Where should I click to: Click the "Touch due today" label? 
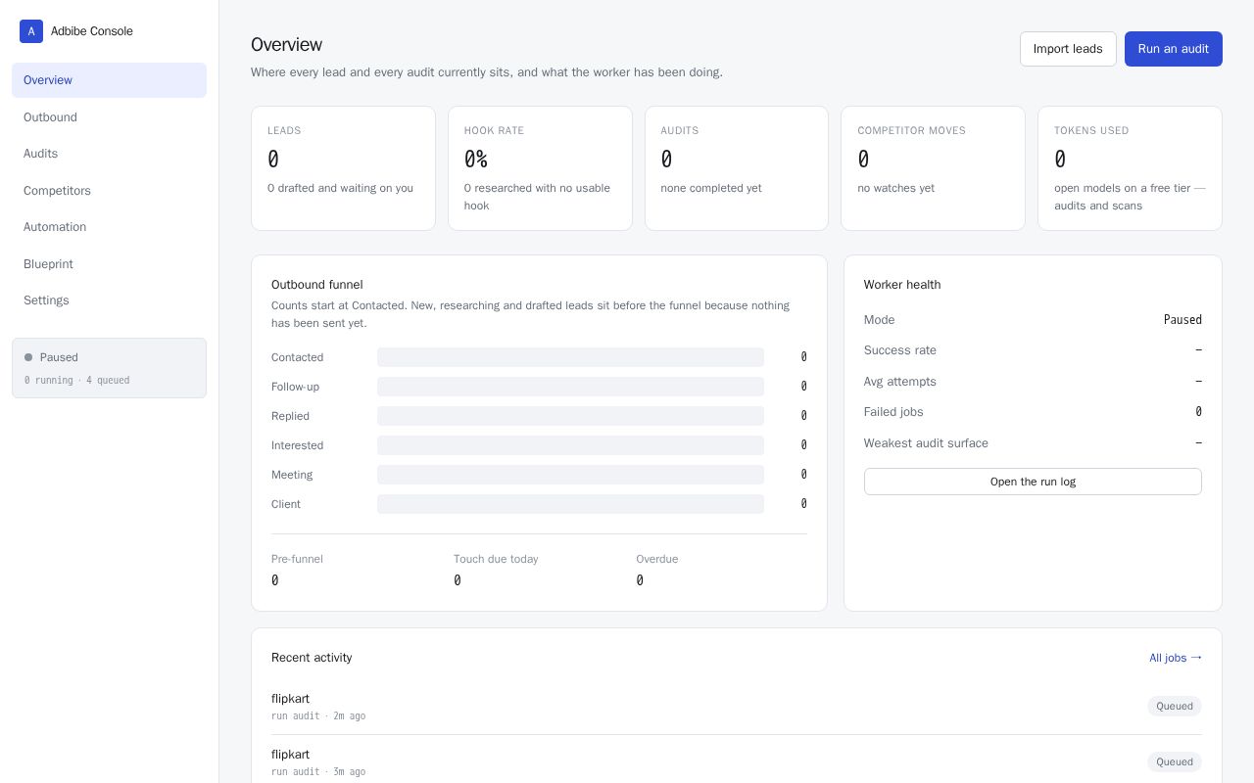496,559
